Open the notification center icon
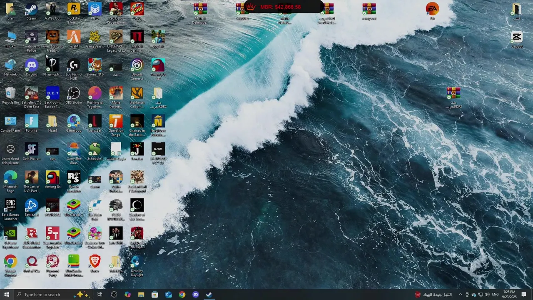The image size is (533, 300). (524, 295)
